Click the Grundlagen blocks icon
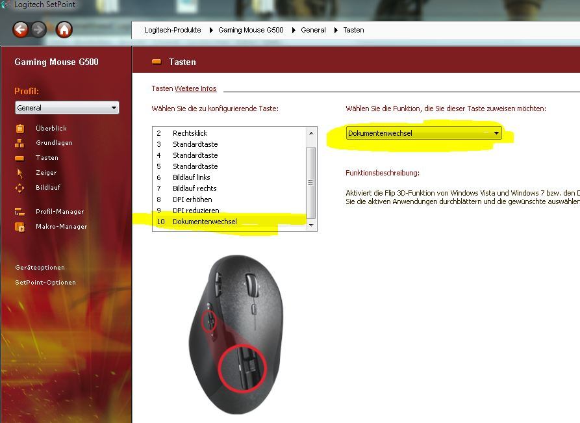Screen dimensions: 580x423 tap(19, 143)
